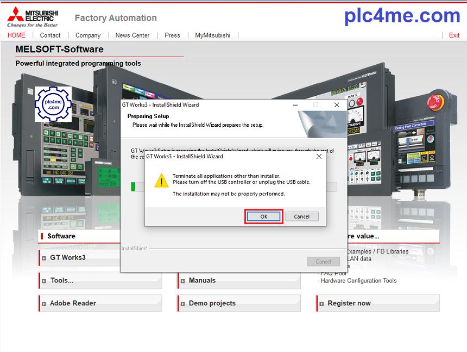This screenshot has height=352, width=467.
Task: Click the arrow icon beside GT Works3
Action: pos(44,258)
